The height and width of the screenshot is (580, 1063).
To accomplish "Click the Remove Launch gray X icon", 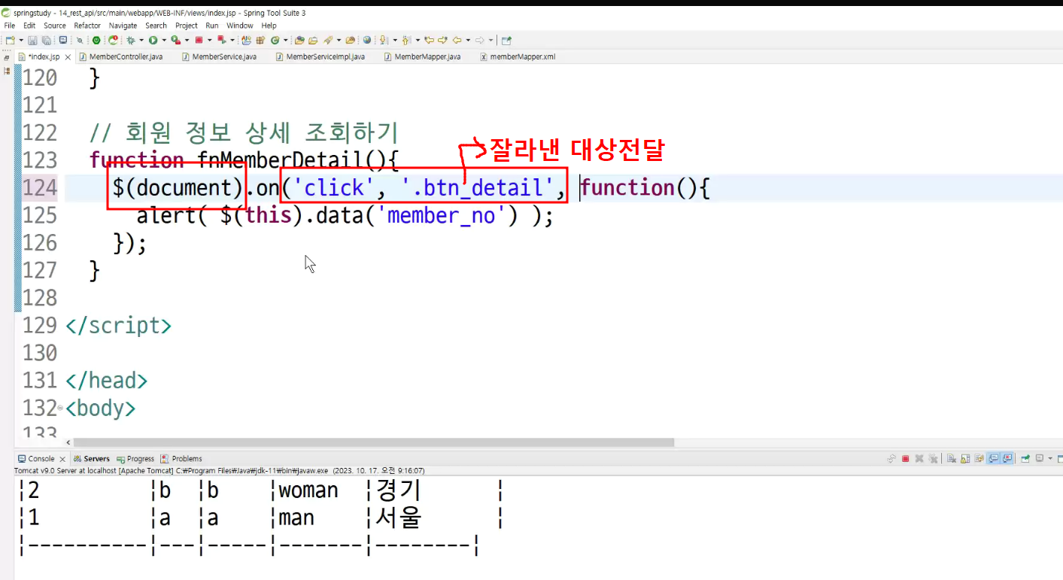I will click(x=919, y=458).
